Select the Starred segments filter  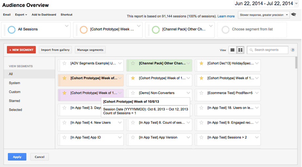[x=14, y=101]
